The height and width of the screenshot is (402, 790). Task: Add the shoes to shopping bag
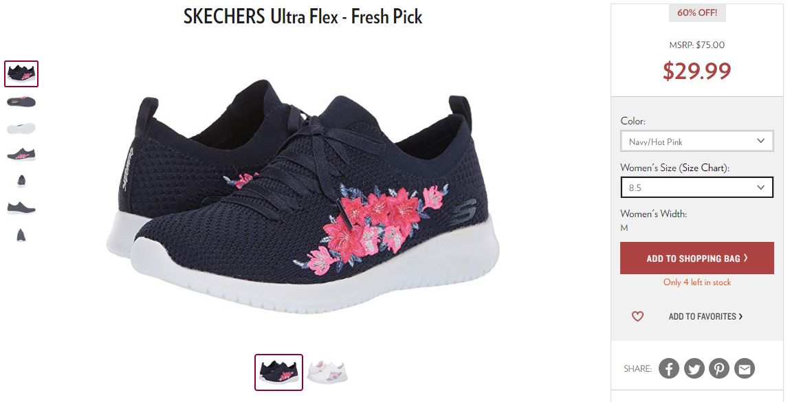point(696,258)
